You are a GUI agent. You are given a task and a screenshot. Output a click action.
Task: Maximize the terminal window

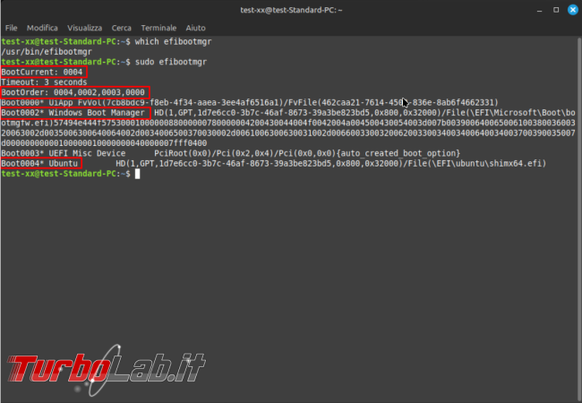tap(556, 10)
